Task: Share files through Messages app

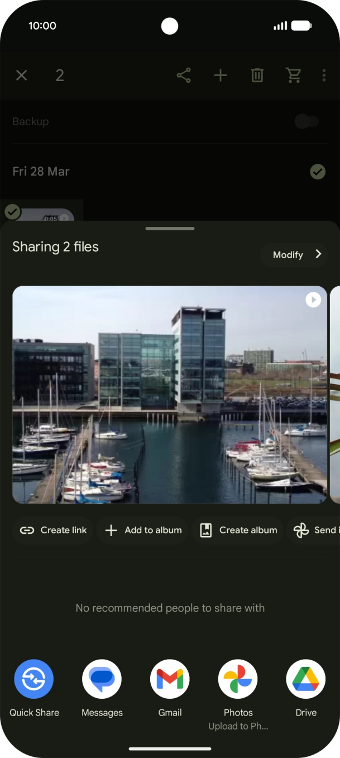Action: click(102, 679)
